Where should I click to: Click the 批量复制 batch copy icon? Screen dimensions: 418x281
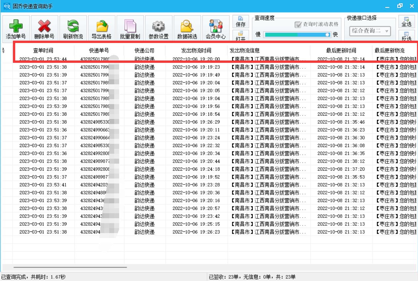(x=130, y=29)
